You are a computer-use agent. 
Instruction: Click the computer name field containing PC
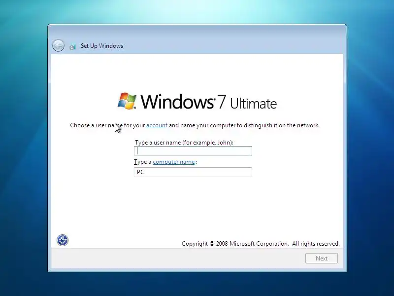pos(193,172)
